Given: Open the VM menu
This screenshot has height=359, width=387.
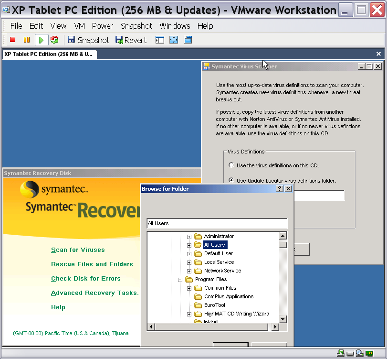Looking at the screenshot, I should tap(79, 26).
